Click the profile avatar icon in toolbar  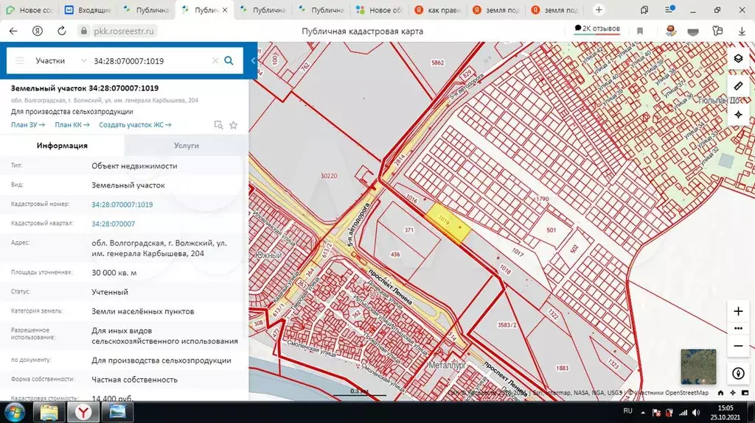point(670,31)
